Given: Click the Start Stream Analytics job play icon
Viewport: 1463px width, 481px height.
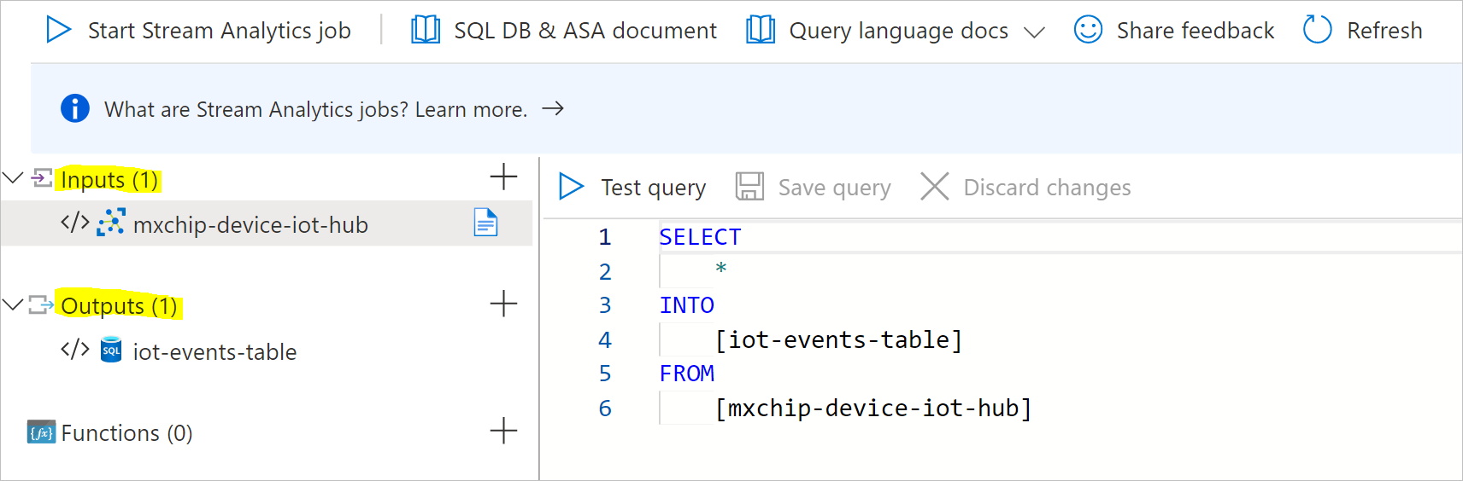Looking at the screenshot, I should click(58, 30).
